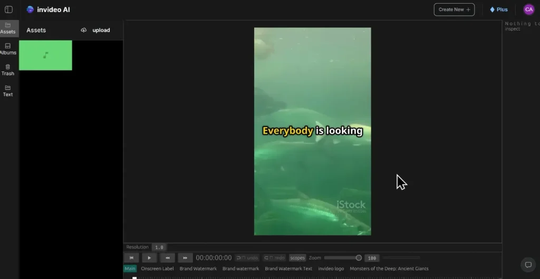Click the upload text label
This screenshot has width=540, height=279.
(x=101, y=30)
